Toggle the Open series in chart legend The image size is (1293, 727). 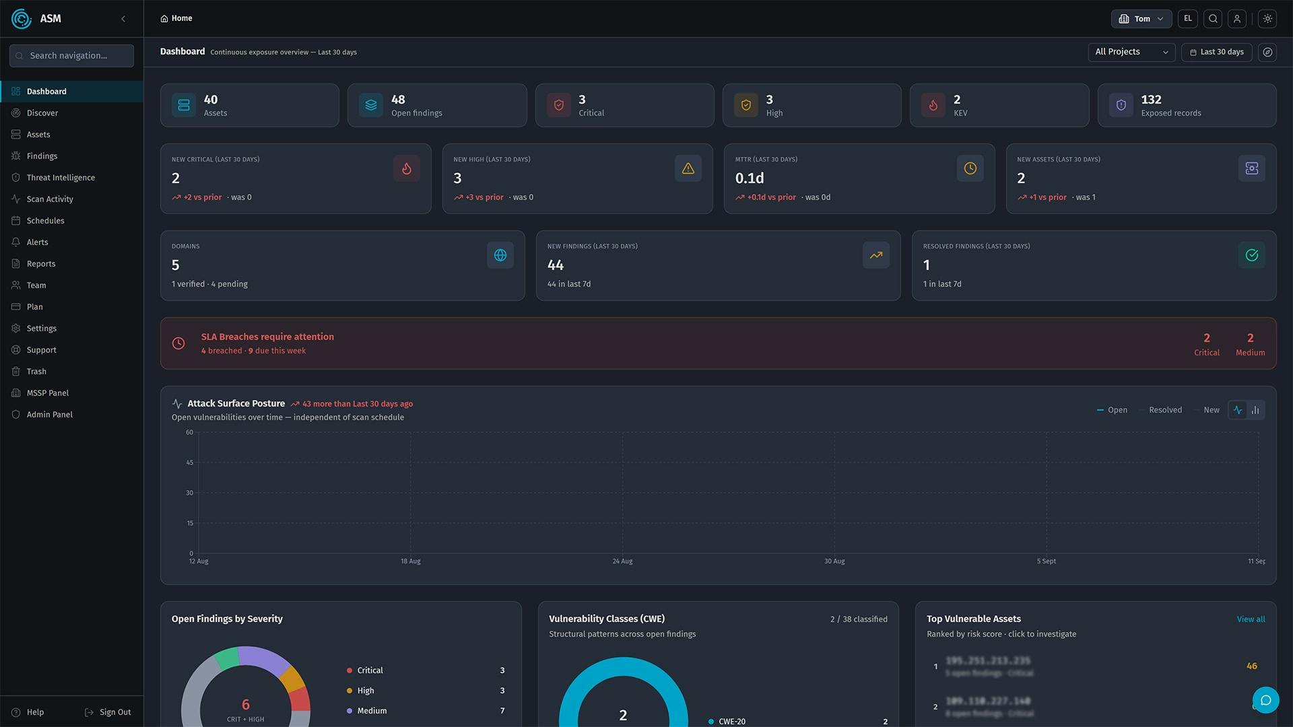[1112, 410]
